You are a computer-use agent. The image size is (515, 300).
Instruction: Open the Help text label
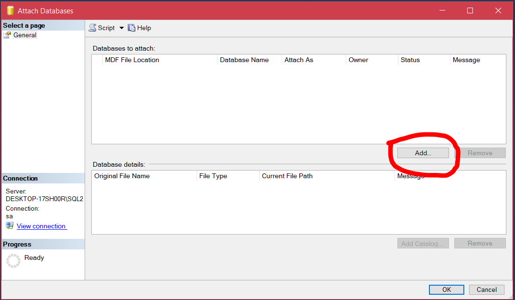click(144, 28)
